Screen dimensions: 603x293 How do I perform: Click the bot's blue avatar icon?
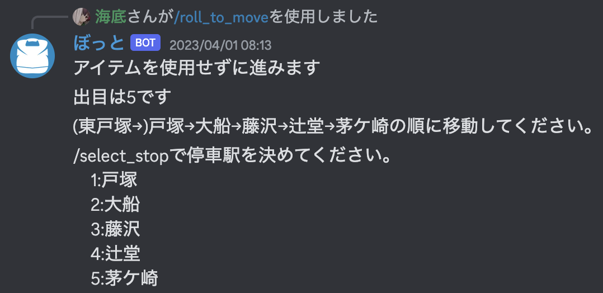pyautogui.click(x=32, y=56)
